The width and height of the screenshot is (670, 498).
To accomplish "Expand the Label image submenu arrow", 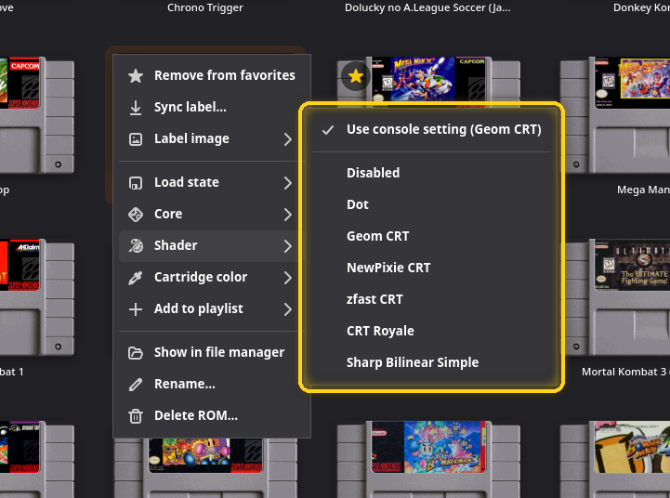I will pyautogui.click(x=288, y=139).
